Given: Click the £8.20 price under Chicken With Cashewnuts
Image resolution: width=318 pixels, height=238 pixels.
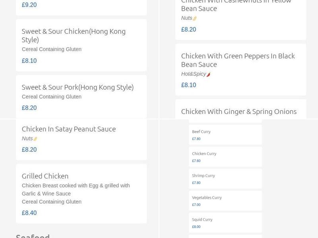Looking at the screenshot, I should coord(188,29).
